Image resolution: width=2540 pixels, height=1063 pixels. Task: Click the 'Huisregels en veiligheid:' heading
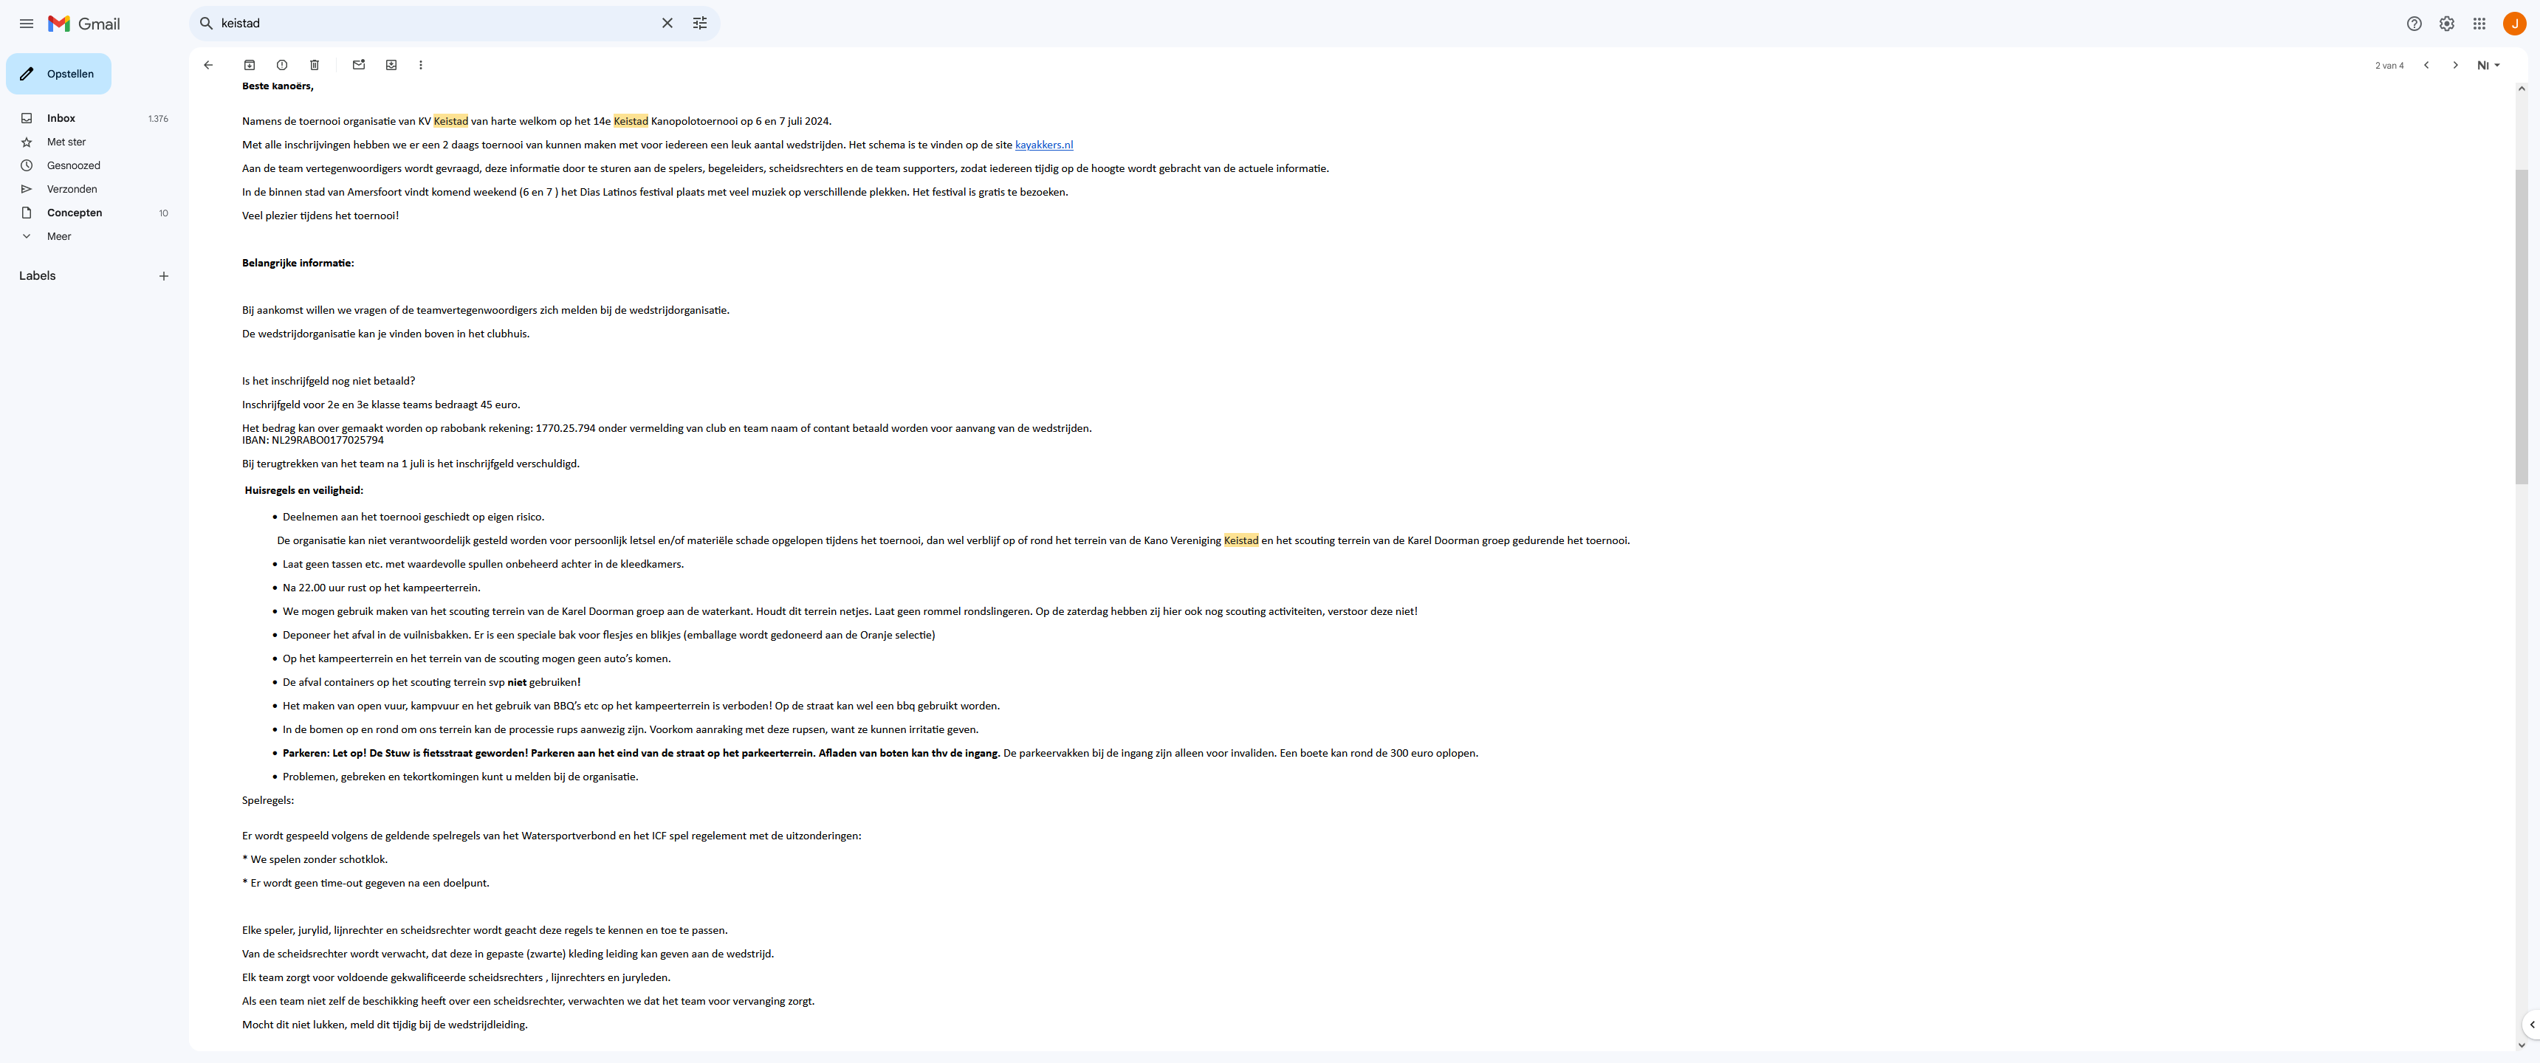(x=303, y=490)
